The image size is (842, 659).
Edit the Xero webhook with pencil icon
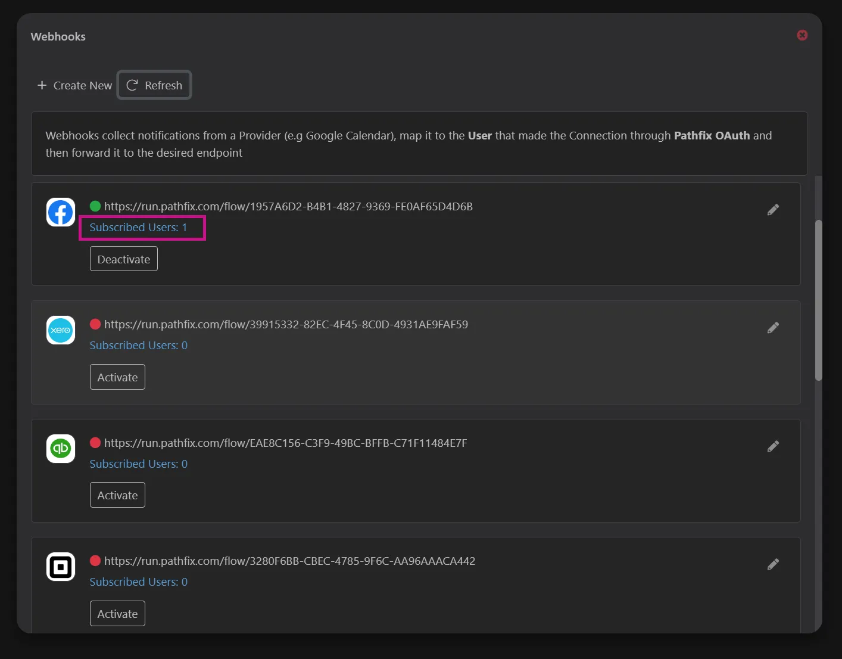(x=773, y=328)
